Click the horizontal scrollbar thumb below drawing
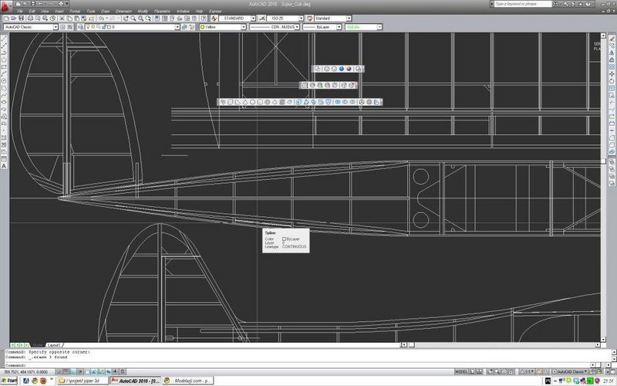Viewport: 617px width, 386px height. pos(411,344)
